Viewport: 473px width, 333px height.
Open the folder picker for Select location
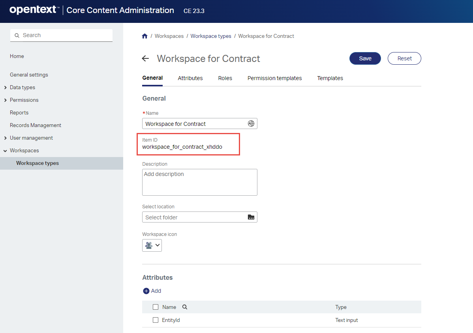coord(251,217)
